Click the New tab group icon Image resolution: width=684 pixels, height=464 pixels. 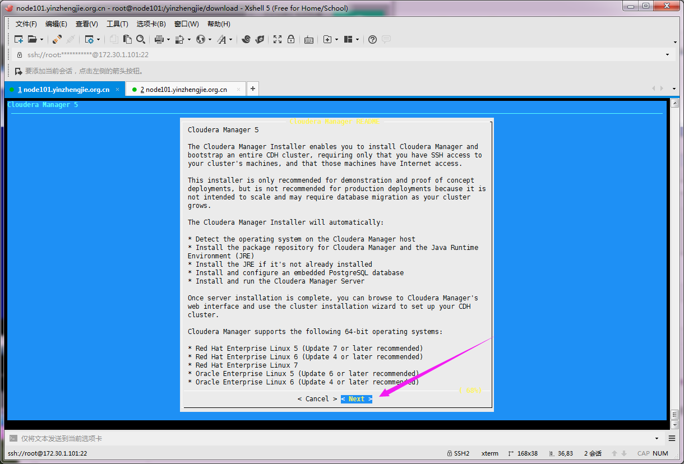[x=327, y=39]
